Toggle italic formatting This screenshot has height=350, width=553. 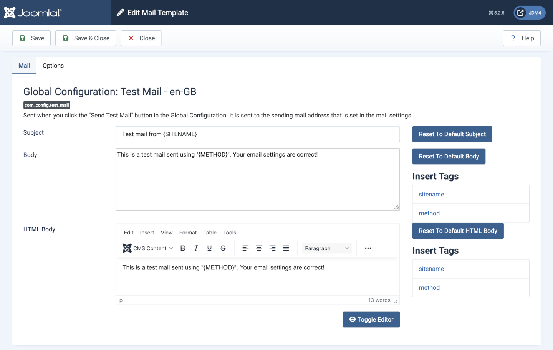pos(196,248)
